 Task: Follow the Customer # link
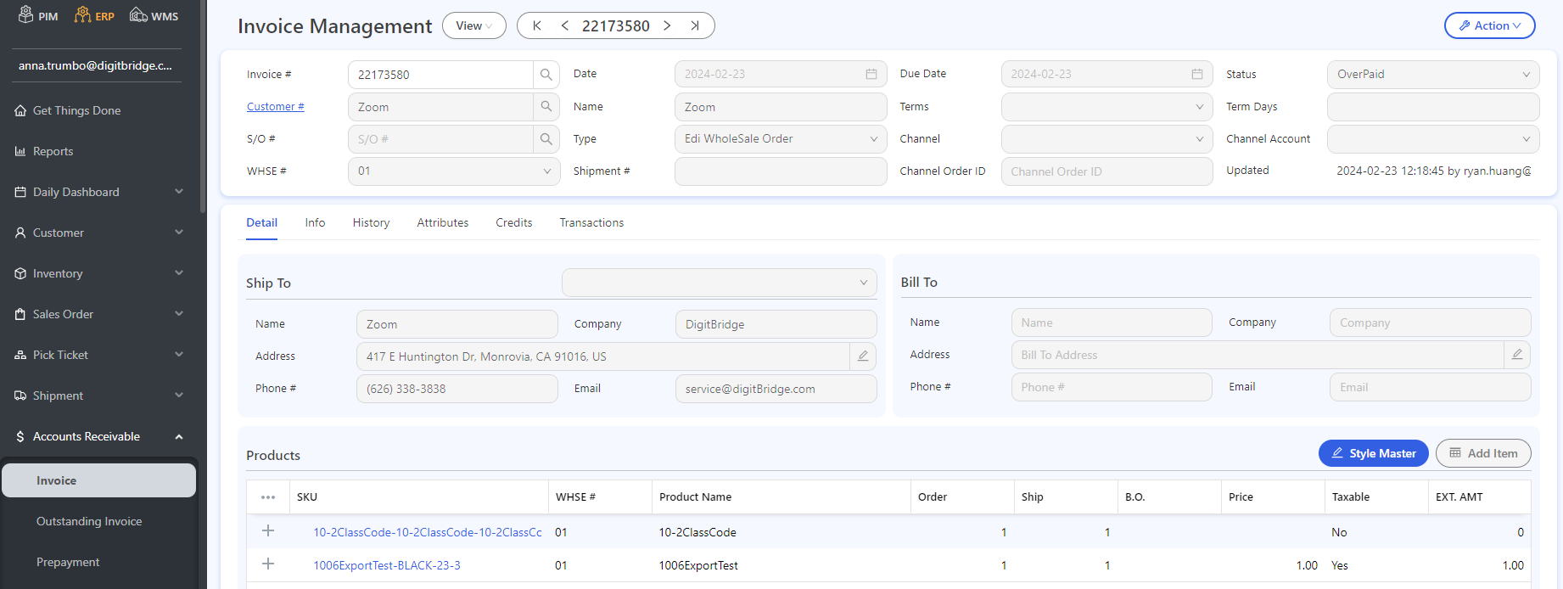pos(276,107)
